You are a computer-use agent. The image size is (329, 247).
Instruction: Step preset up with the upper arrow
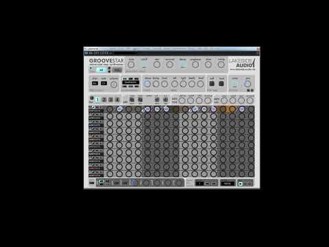(109, 69)
